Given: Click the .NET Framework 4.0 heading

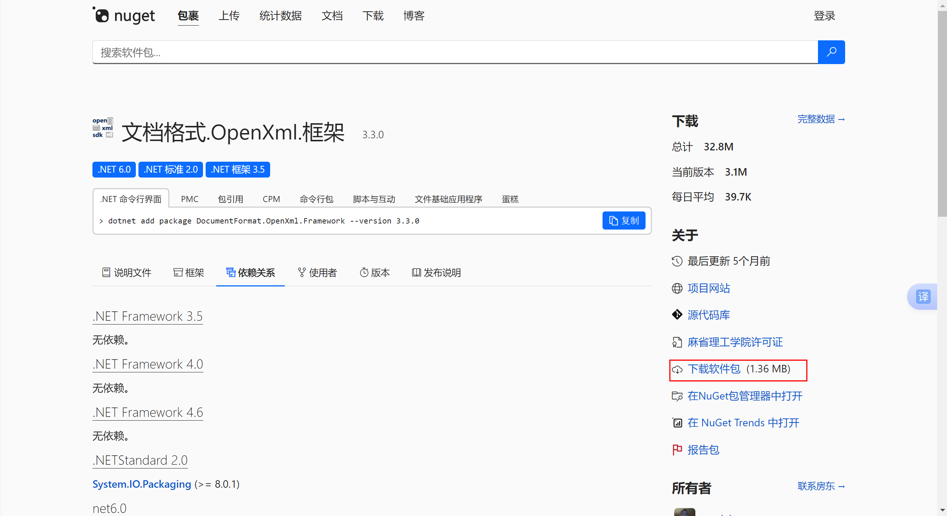Looking at the screenshot, I should click(x=148, y=364).
